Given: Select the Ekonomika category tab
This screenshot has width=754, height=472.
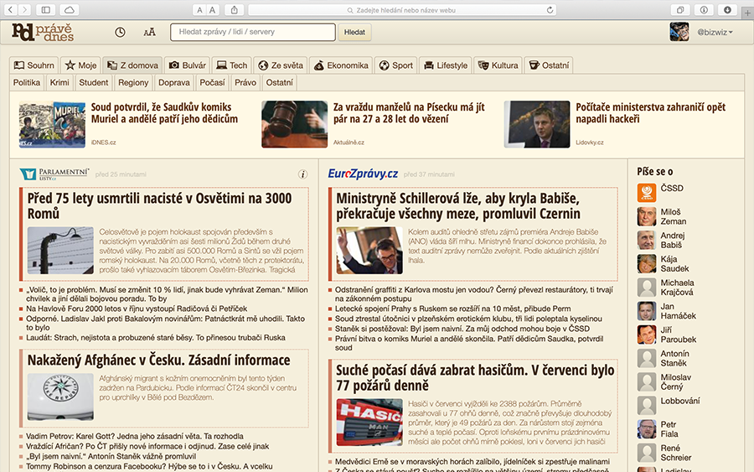Looking at the screenshot, I should coord(340,65).
